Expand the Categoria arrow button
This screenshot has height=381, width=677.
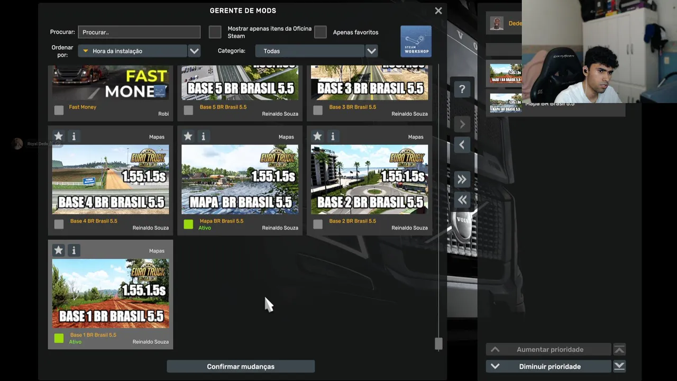[371, 51]
